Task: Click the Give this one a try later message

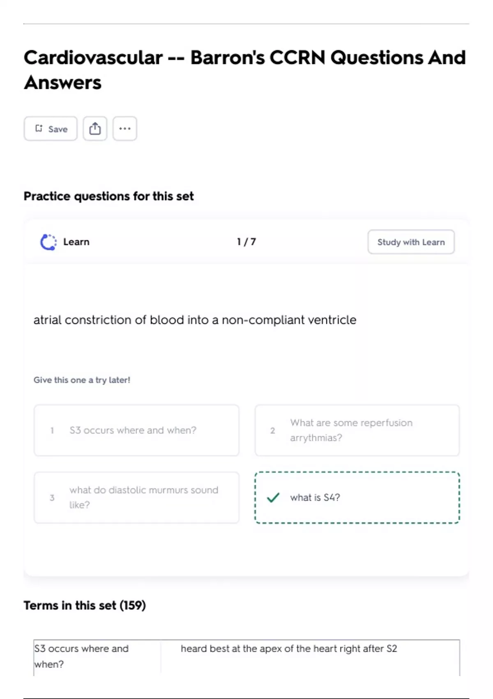Action: click(x=82, y=380)
